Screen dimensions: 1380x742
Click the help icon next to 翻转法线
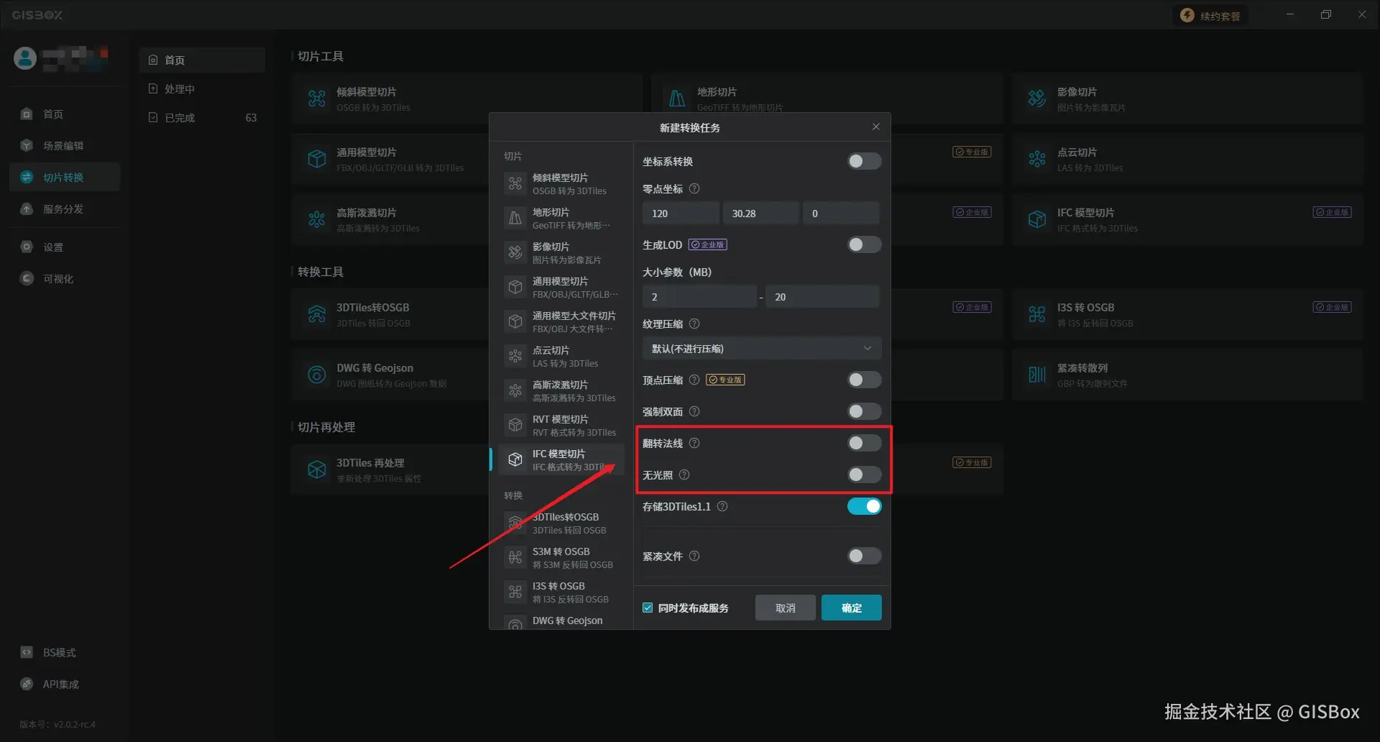[694, 444]
